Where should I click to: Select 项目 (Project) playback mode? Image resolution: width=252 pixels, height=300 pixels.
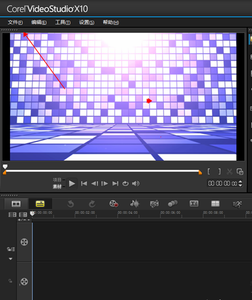(57, 180)
